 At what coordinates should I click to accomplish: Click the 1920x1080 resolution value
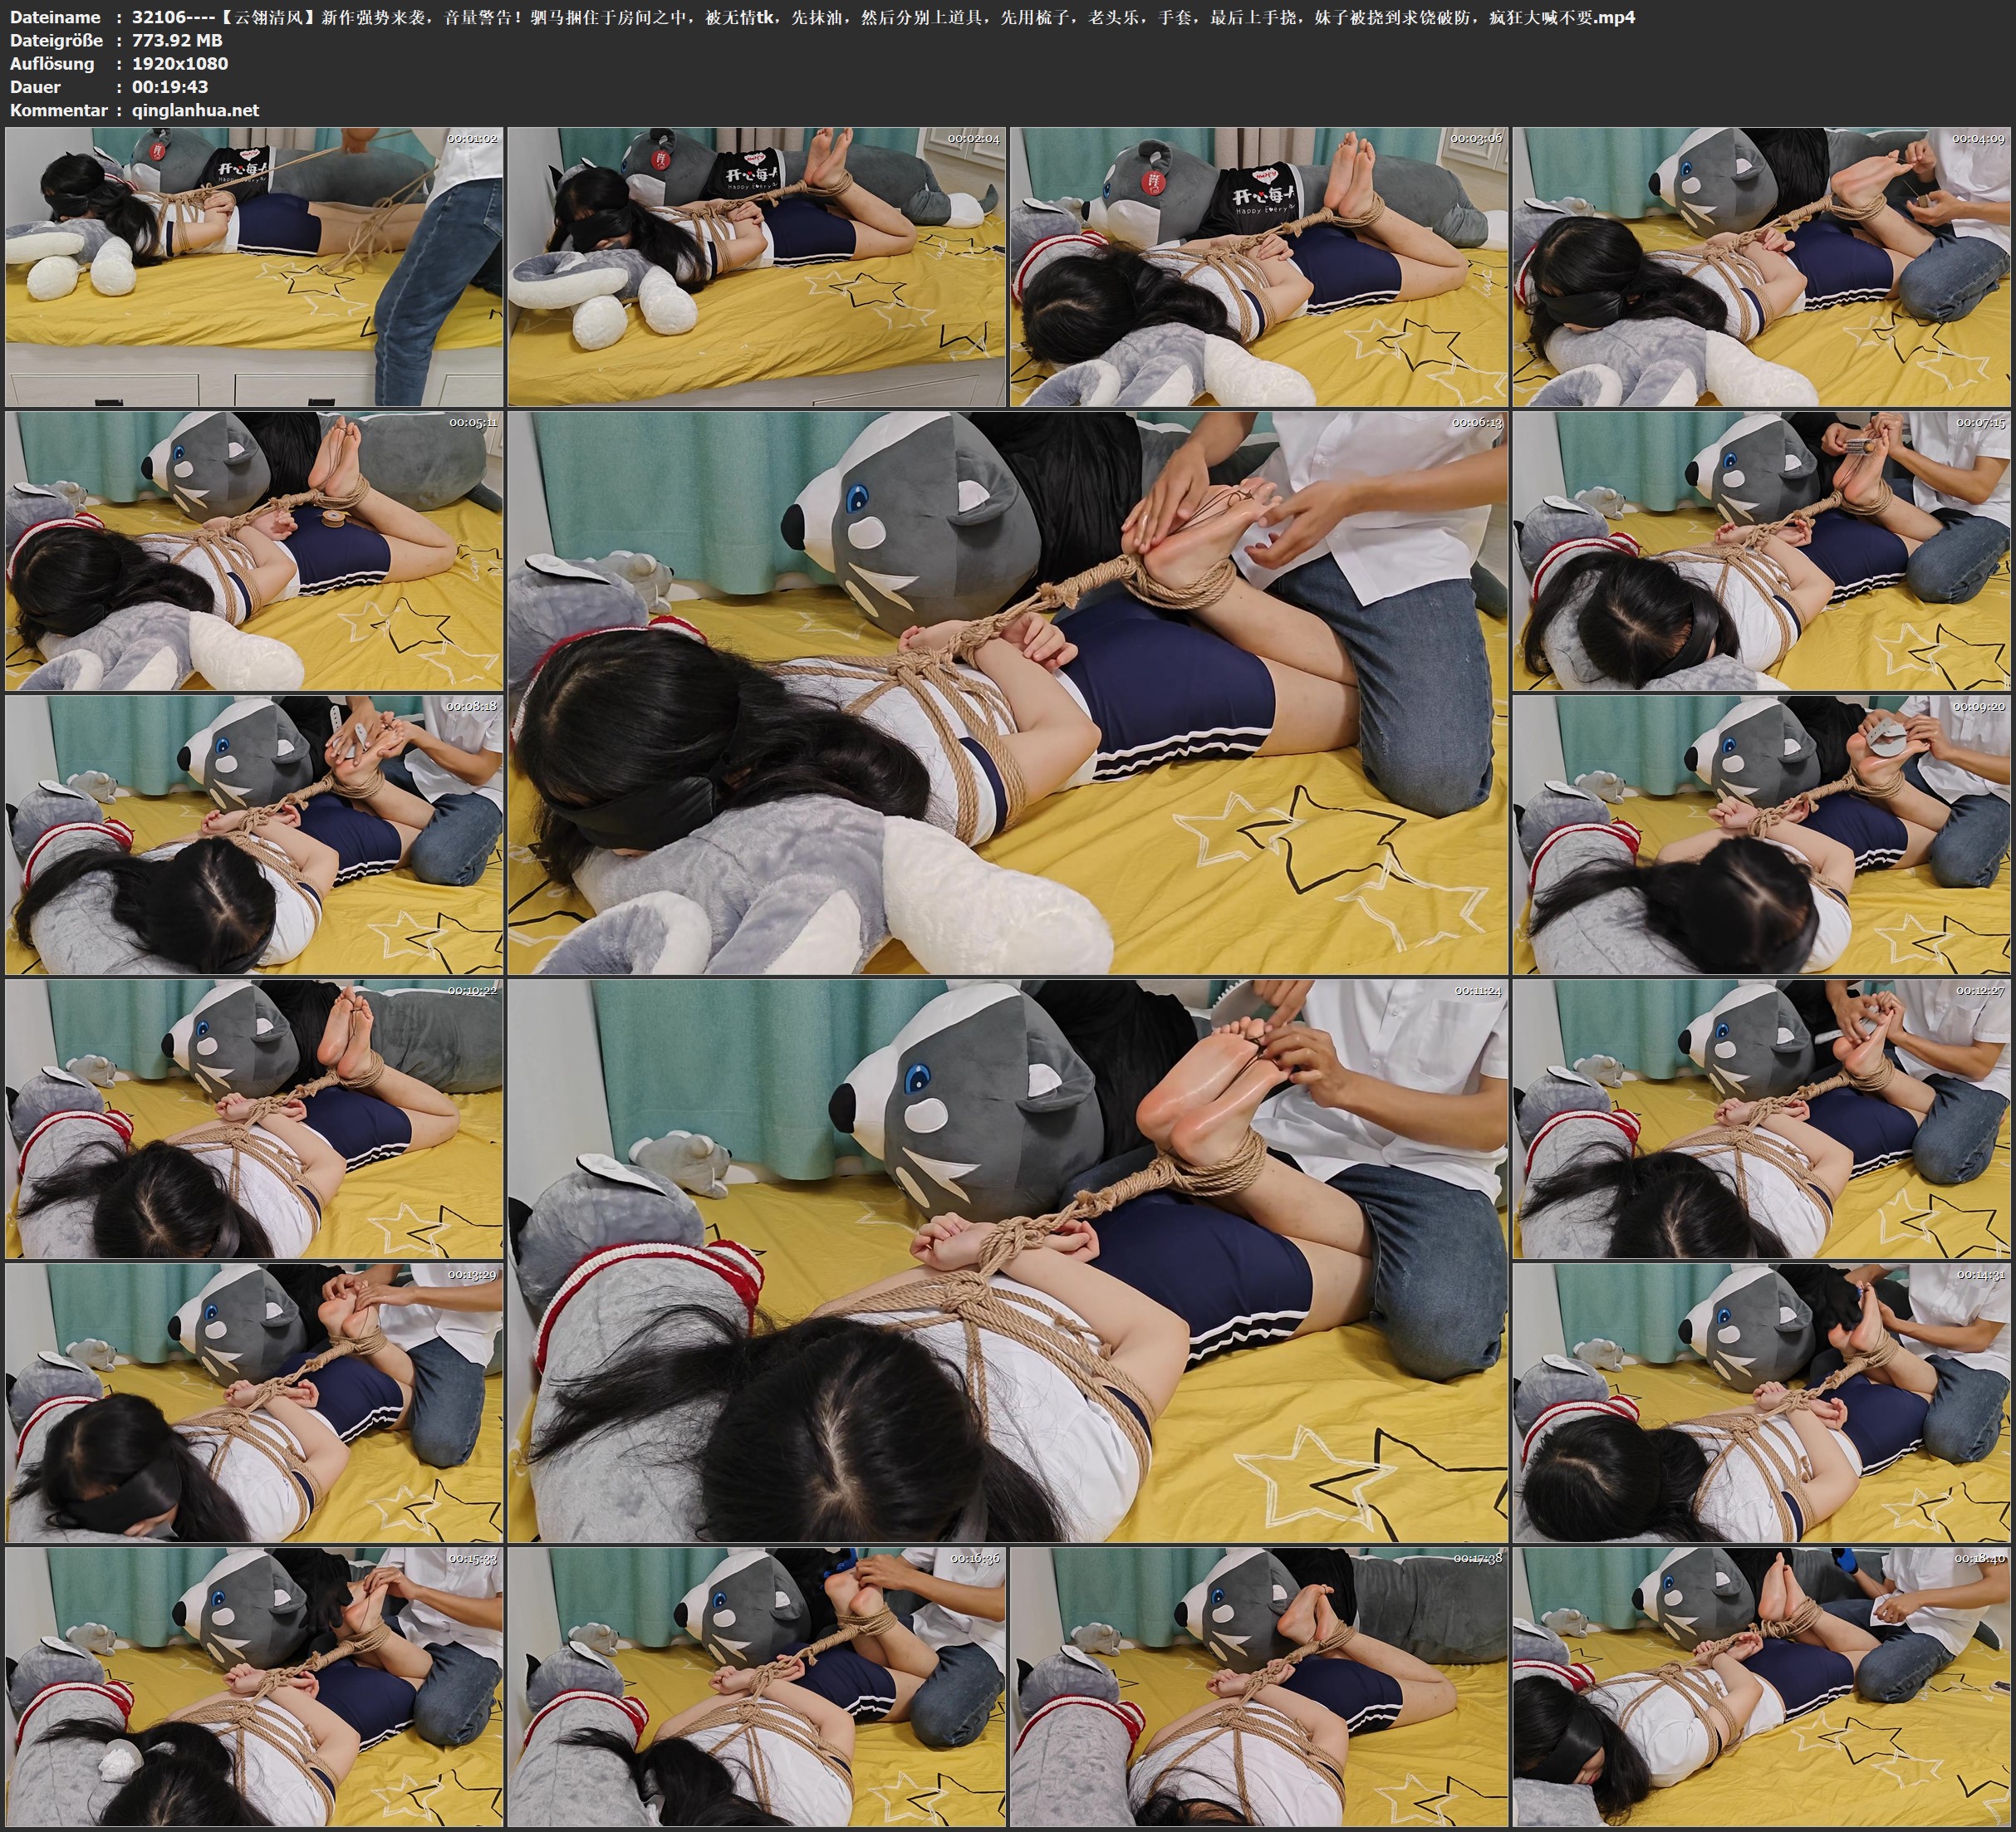180,64
